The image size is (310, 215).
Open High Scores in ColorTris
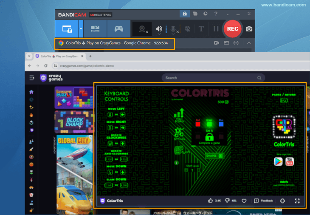click(179, 115)
